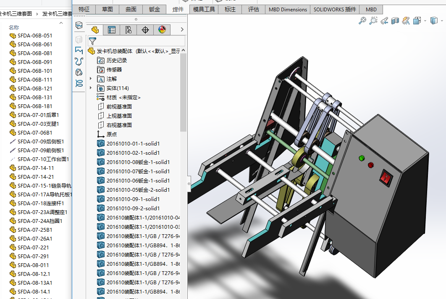Switch to the 钣金 ribbon tab

(x=155, y=9)
